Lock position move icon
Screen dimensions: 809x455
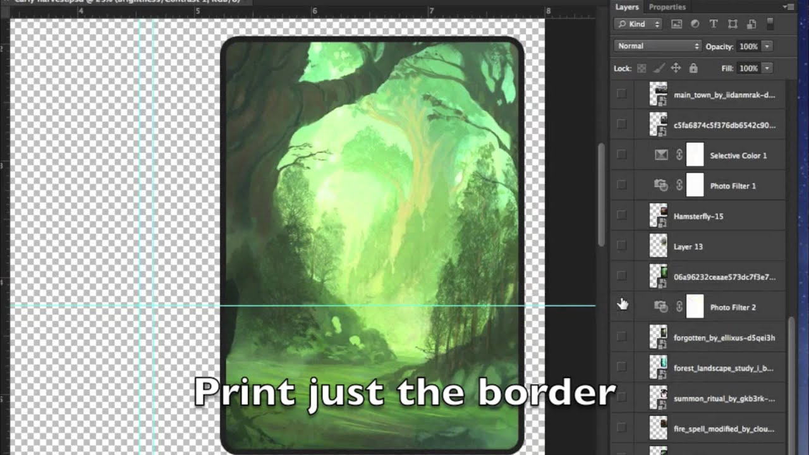676,68
